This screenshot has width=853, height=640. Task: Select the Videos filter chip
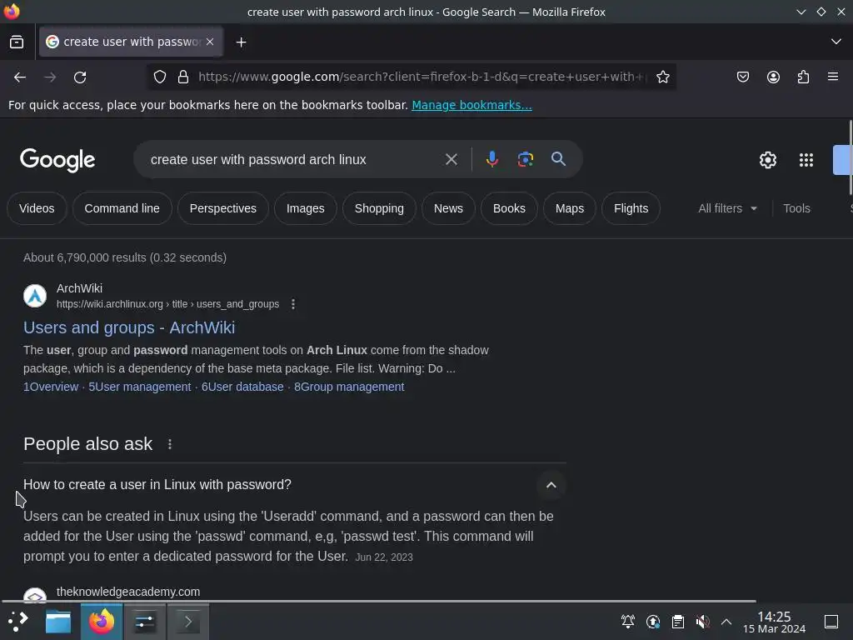(x=37, y=208)
